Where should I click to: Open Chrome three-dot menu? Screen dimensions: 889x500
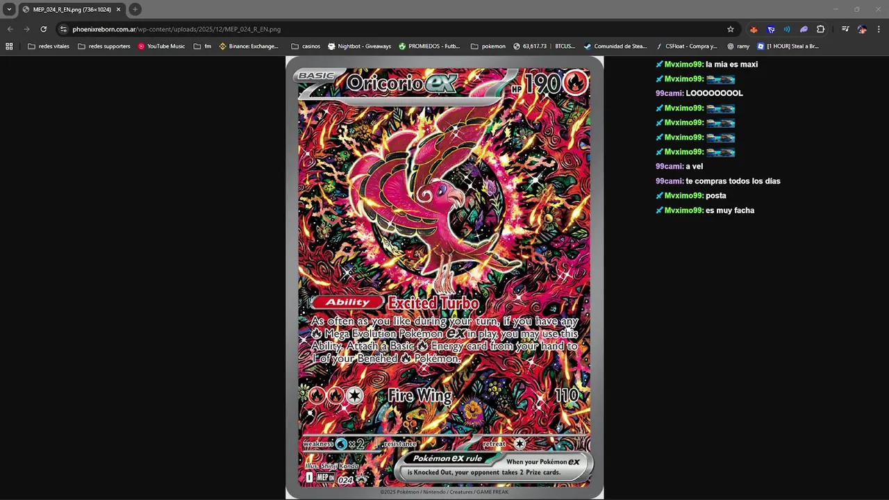[x=879, y=29]
